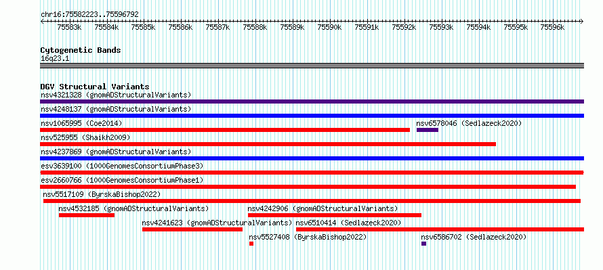603x270 pixels.
Task: Select the dark purple nsv4321328 variant bar
Action: tap(312, 102)
